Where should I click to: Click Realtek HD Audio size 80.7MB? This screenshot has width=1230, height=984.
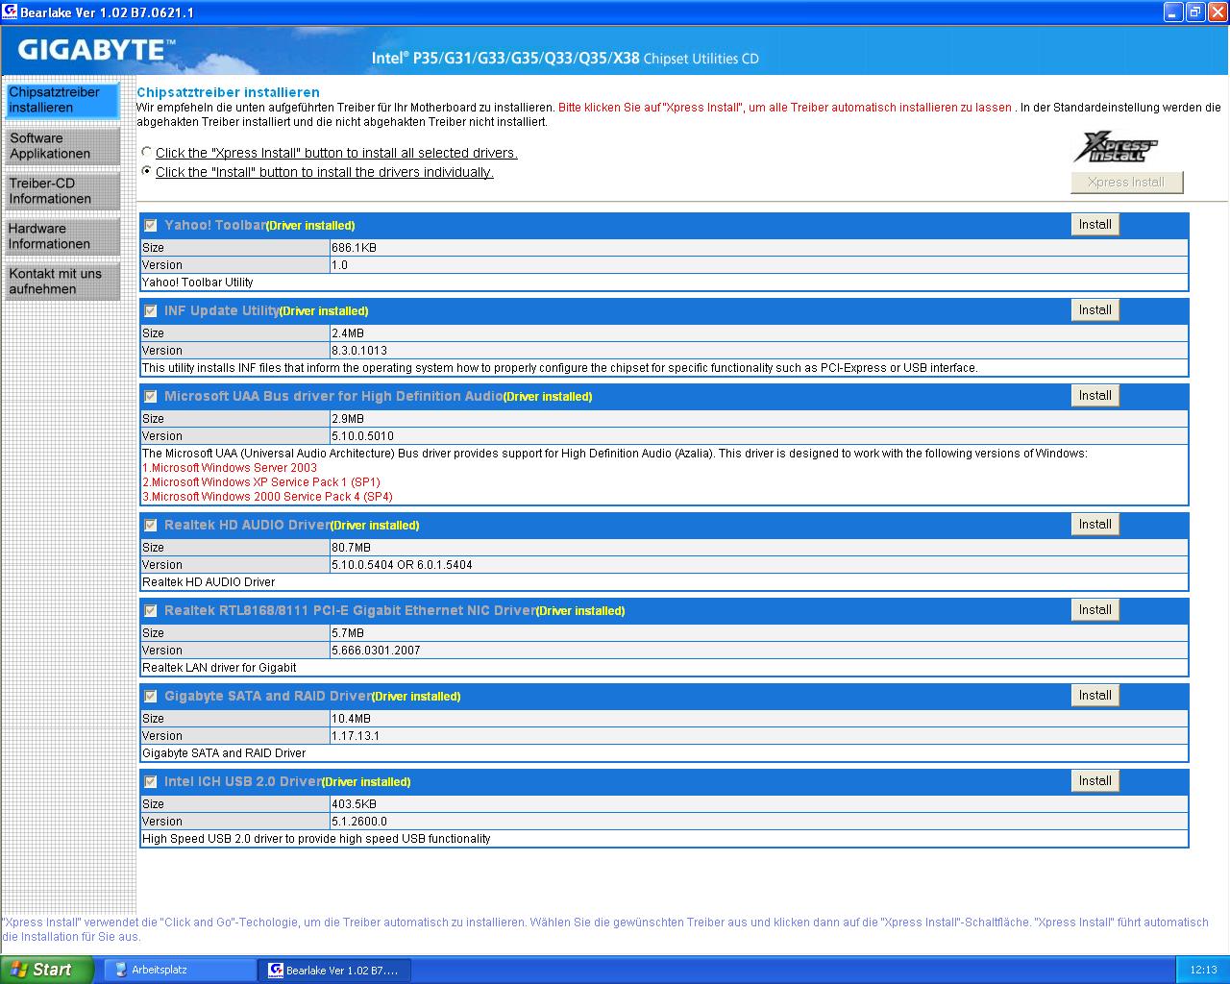coord(351,548)
